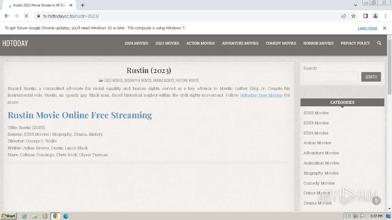Launch Microsoft Edge from taskbar

(66, 216)
